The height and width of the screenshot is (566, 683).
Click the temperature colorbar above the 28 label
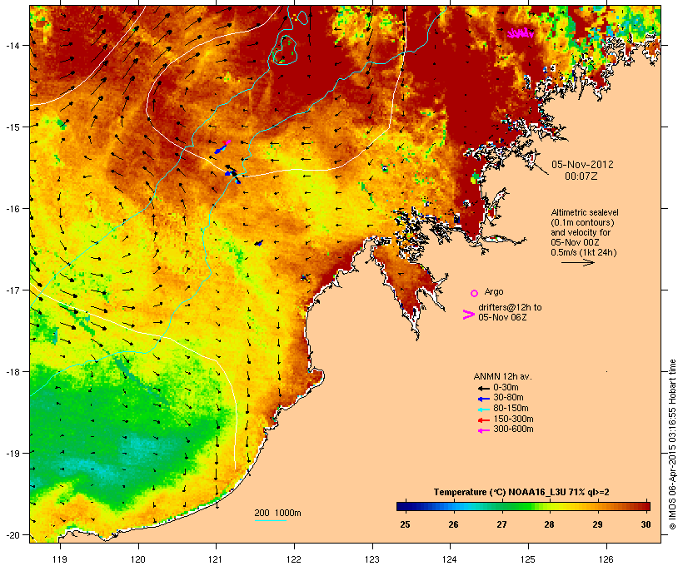(x=549, y=506)
